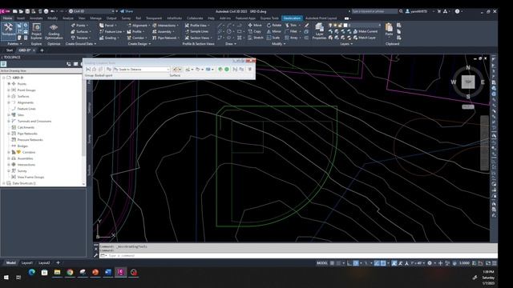Select the Scale tool in Modify panel

(x=273, y=38)
